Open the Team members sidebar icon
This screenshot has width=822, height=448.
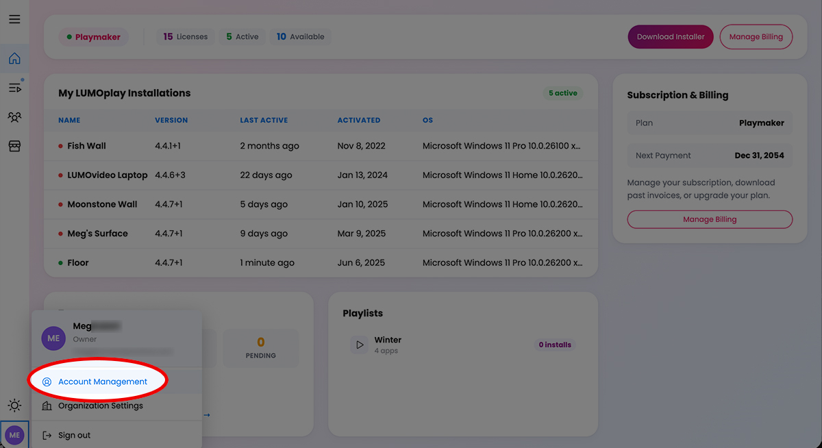14,117
